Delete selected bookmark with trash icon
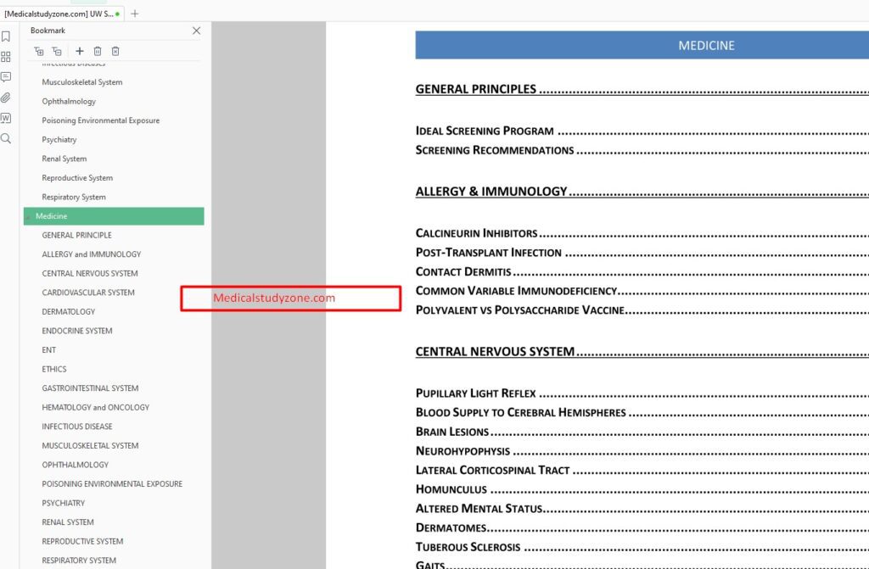Viewport: 869px width, 569px height. (x=98, y=51)
